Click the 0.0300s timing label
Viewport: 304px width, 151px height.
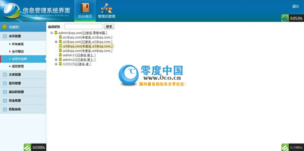coord(39,147)
